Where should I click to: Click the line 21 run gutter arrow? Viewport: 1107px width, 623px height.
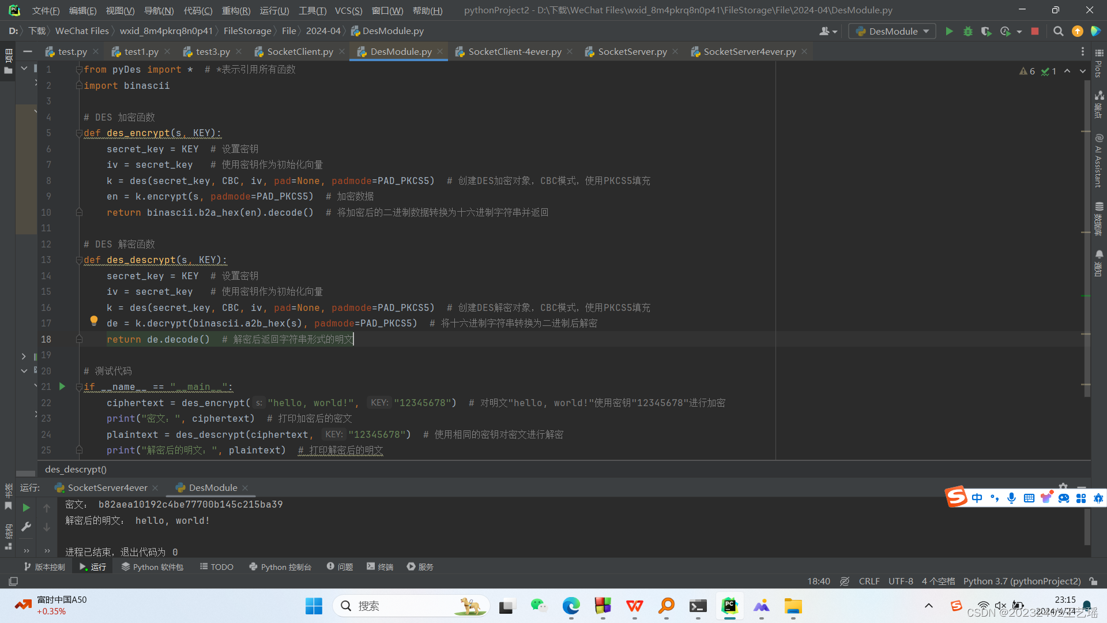[x=62, y=386]
